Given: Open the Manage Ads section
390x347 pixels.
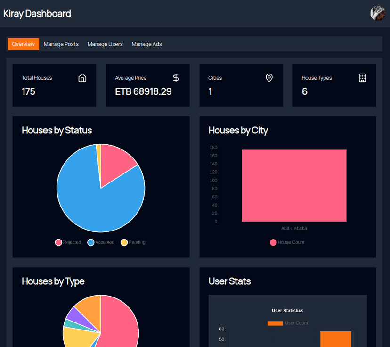Looking at the screenshot, I should (146, 44).
